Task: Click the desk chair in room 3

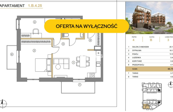Action: tap(36, 31)
